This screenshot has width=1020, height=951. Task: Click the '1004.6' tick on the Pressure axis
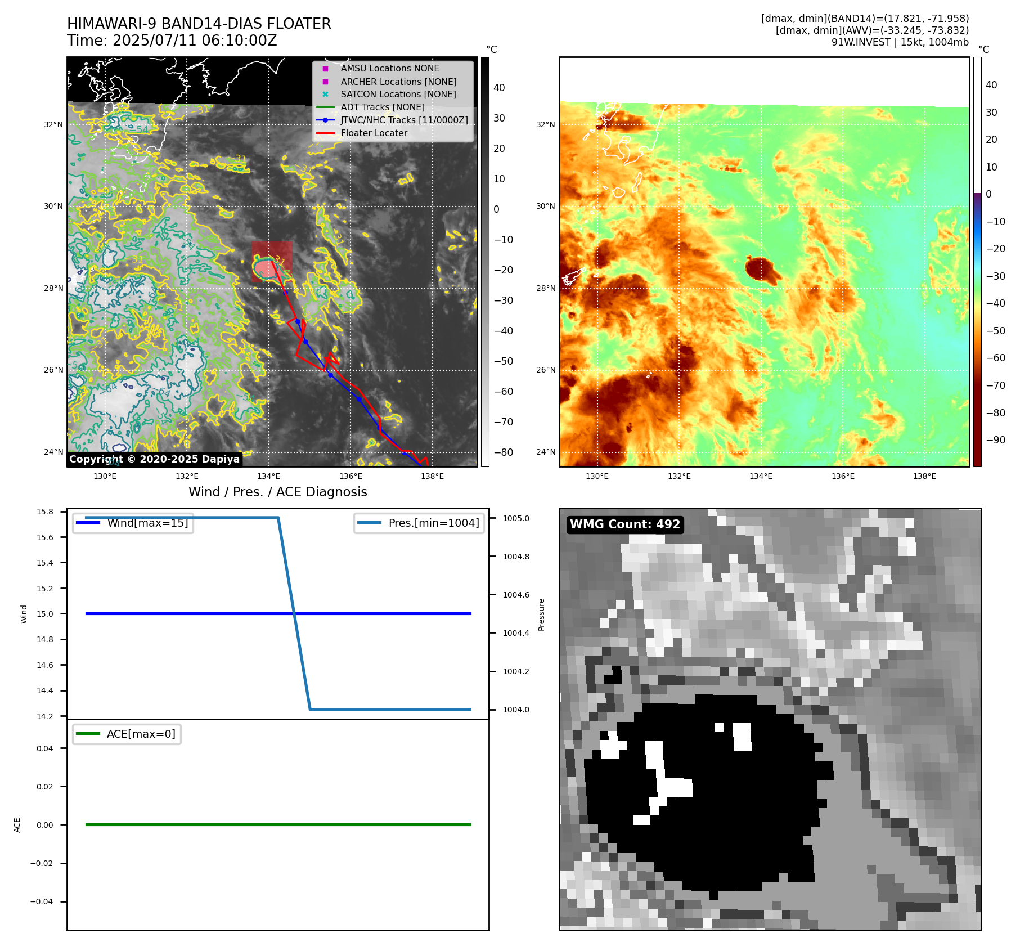tap(516, 595)
